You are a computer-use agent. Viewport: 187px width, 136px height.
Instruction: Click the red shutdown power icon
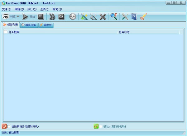click(4, 126)
